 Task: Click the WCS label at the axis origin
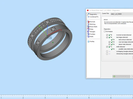[49, 38]
